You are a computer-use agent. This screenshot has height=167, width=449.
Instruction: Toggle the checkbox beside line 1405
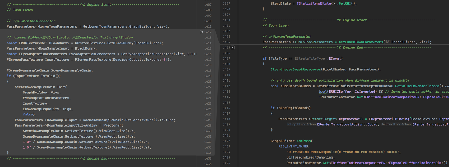coord(233,47)
